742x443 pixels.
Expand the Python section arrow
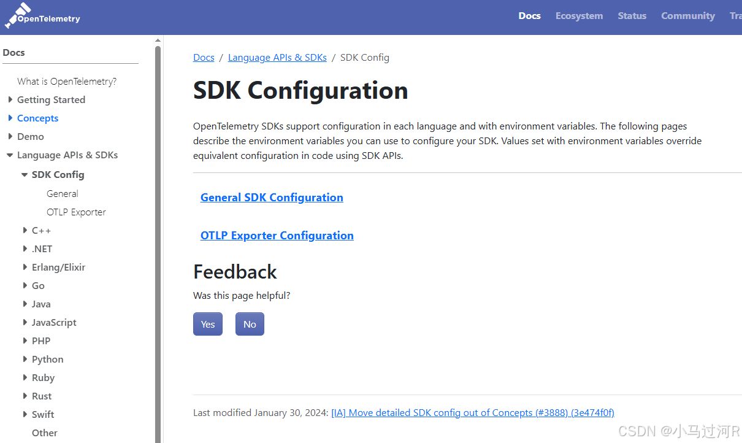click(x=25, y=359)
